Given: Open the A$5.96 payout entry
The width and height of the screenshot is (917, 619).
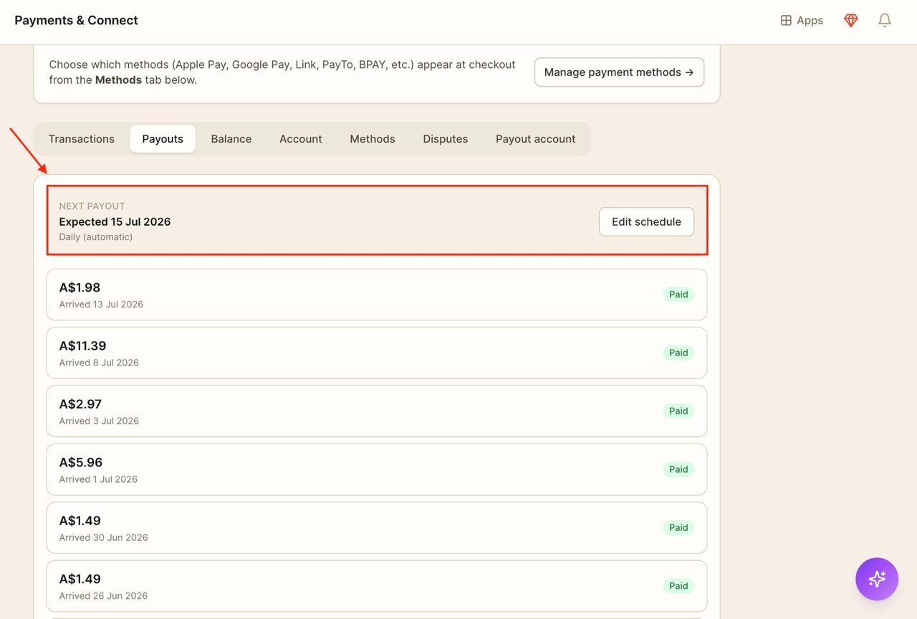Looking at the screenshot, I should [x=377, y=469].
